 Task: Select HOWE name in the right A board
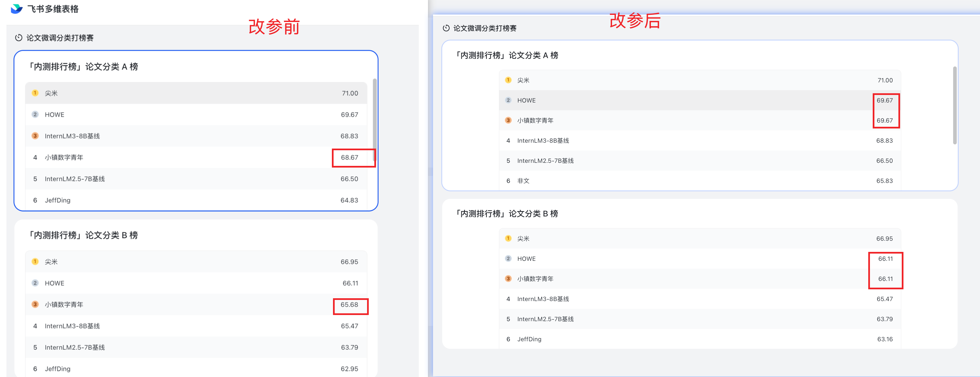click(526, 101)
